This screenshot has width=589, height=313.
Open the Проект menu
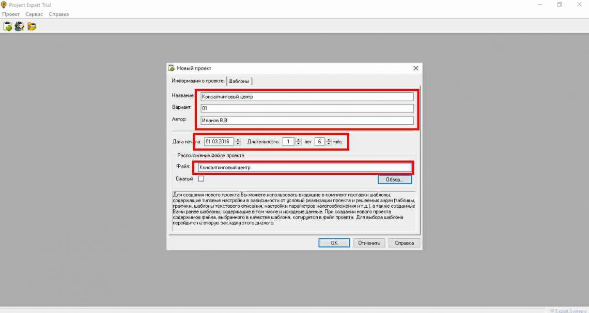[x=11, y=14]
